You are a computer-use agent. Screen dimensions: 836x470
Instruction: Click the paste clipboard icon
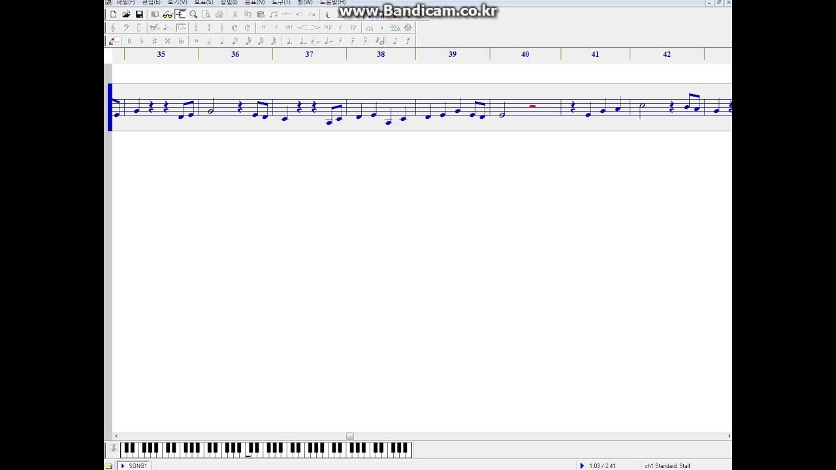tap(261, 14)
